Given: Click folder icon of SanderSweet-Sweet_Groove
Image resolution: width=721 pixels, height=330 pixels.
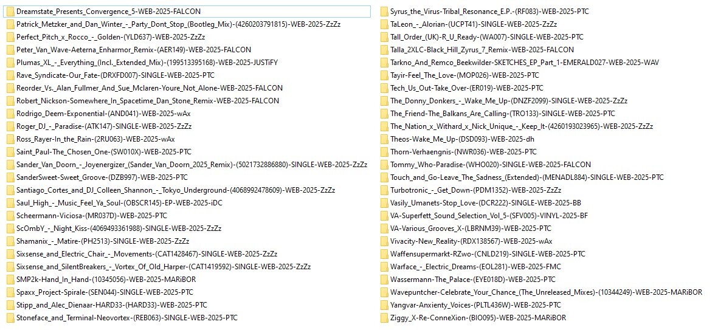Looking at the screenshot, I should click(10, 177).
